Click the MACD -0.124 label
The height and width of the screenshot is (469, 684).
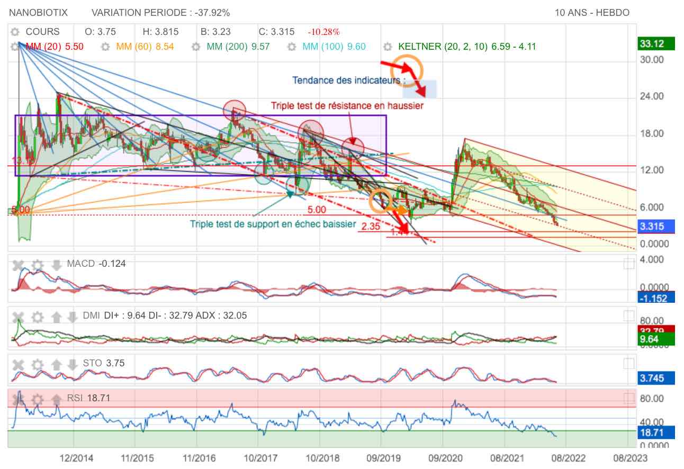coord(96,264)
